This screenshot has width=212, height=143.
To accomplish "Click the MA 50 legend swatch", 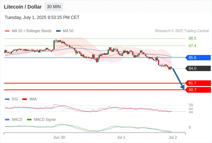I will 58,31.
